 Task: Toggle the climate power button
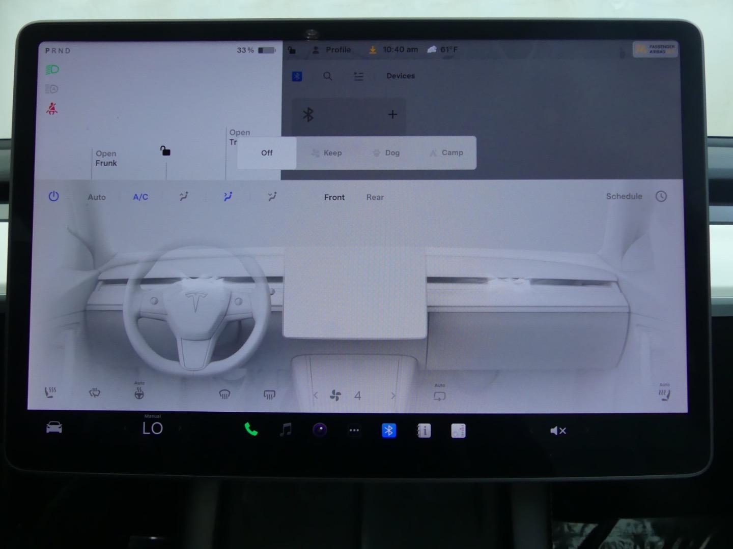click(x=53, y=197)
